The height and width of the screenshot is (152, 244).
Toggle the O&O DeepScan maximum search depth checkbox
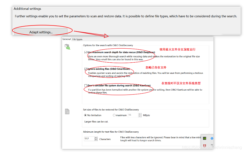(x=85, y=52)
